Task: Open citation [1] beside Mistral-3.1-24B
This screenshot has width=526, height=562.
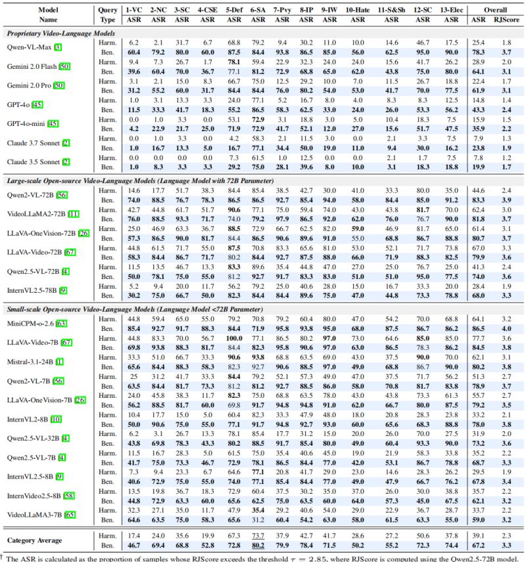Action: click(x=60, y=362)
